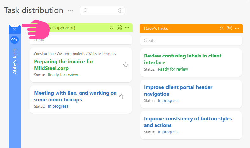
Task: Click the select-tasks icon in supervisor column
Action: [119, 28]
